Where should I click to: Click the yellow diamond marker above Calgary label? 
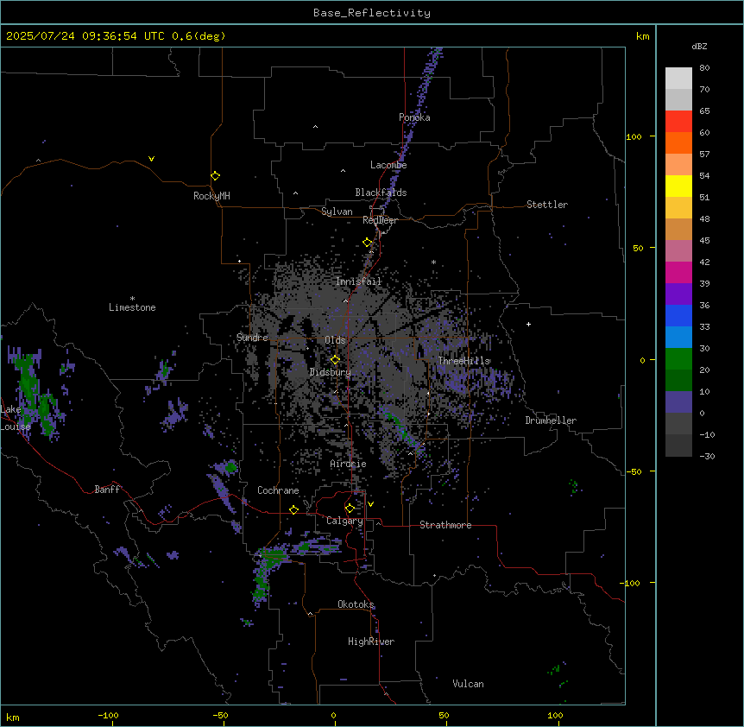click(350, 509)
